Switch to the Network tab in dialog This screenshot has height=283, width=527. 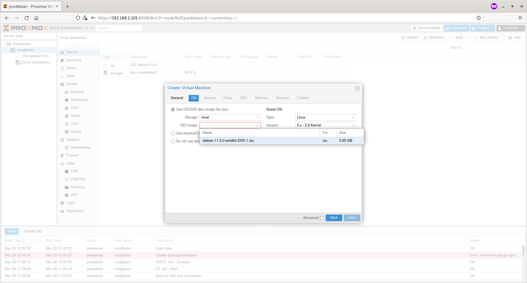coord(282,98)
